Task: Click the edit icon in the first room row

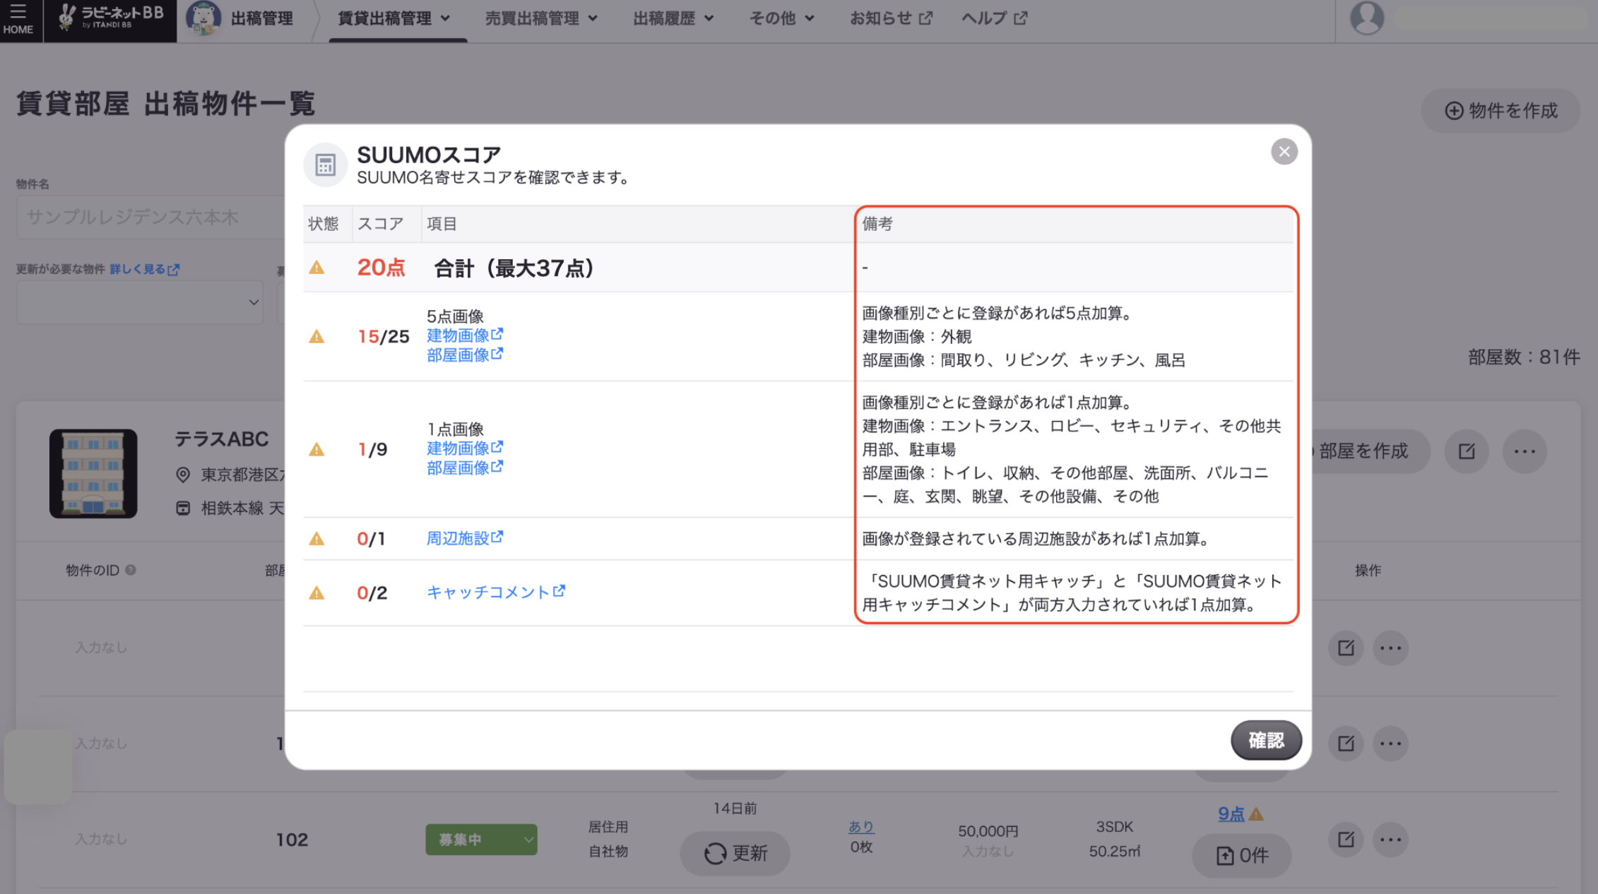Action: click(x=1346, y=648)
